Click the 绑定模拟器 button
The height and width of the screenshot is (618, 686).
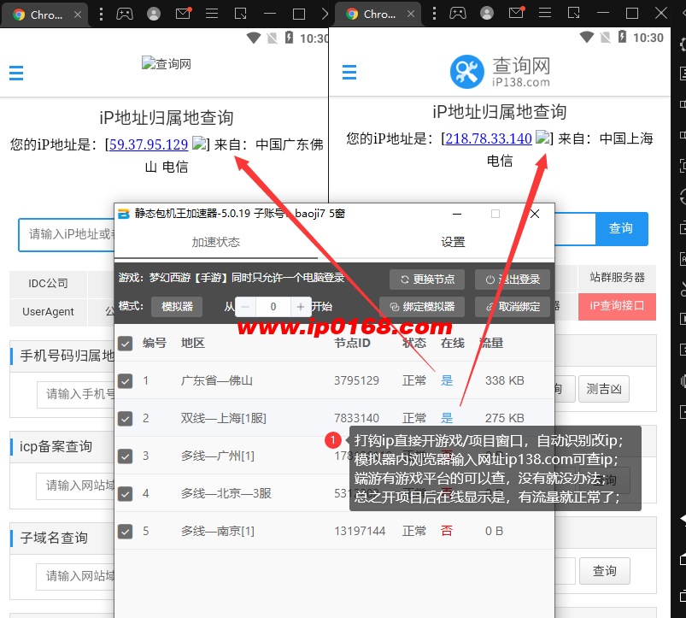coord(422,307)
